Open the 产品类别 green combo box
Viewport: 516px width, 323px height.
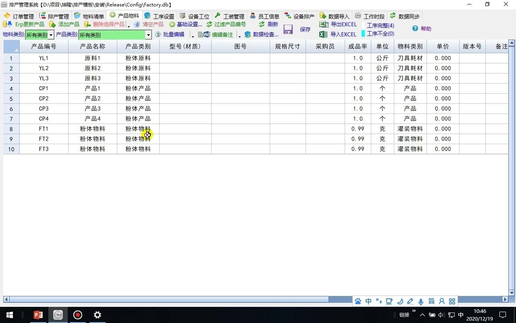(x=115, y=35)
